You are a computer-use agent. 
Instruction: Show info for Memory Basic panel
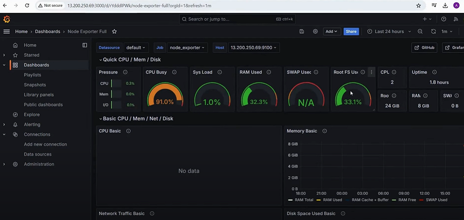[x=325, y=131]
